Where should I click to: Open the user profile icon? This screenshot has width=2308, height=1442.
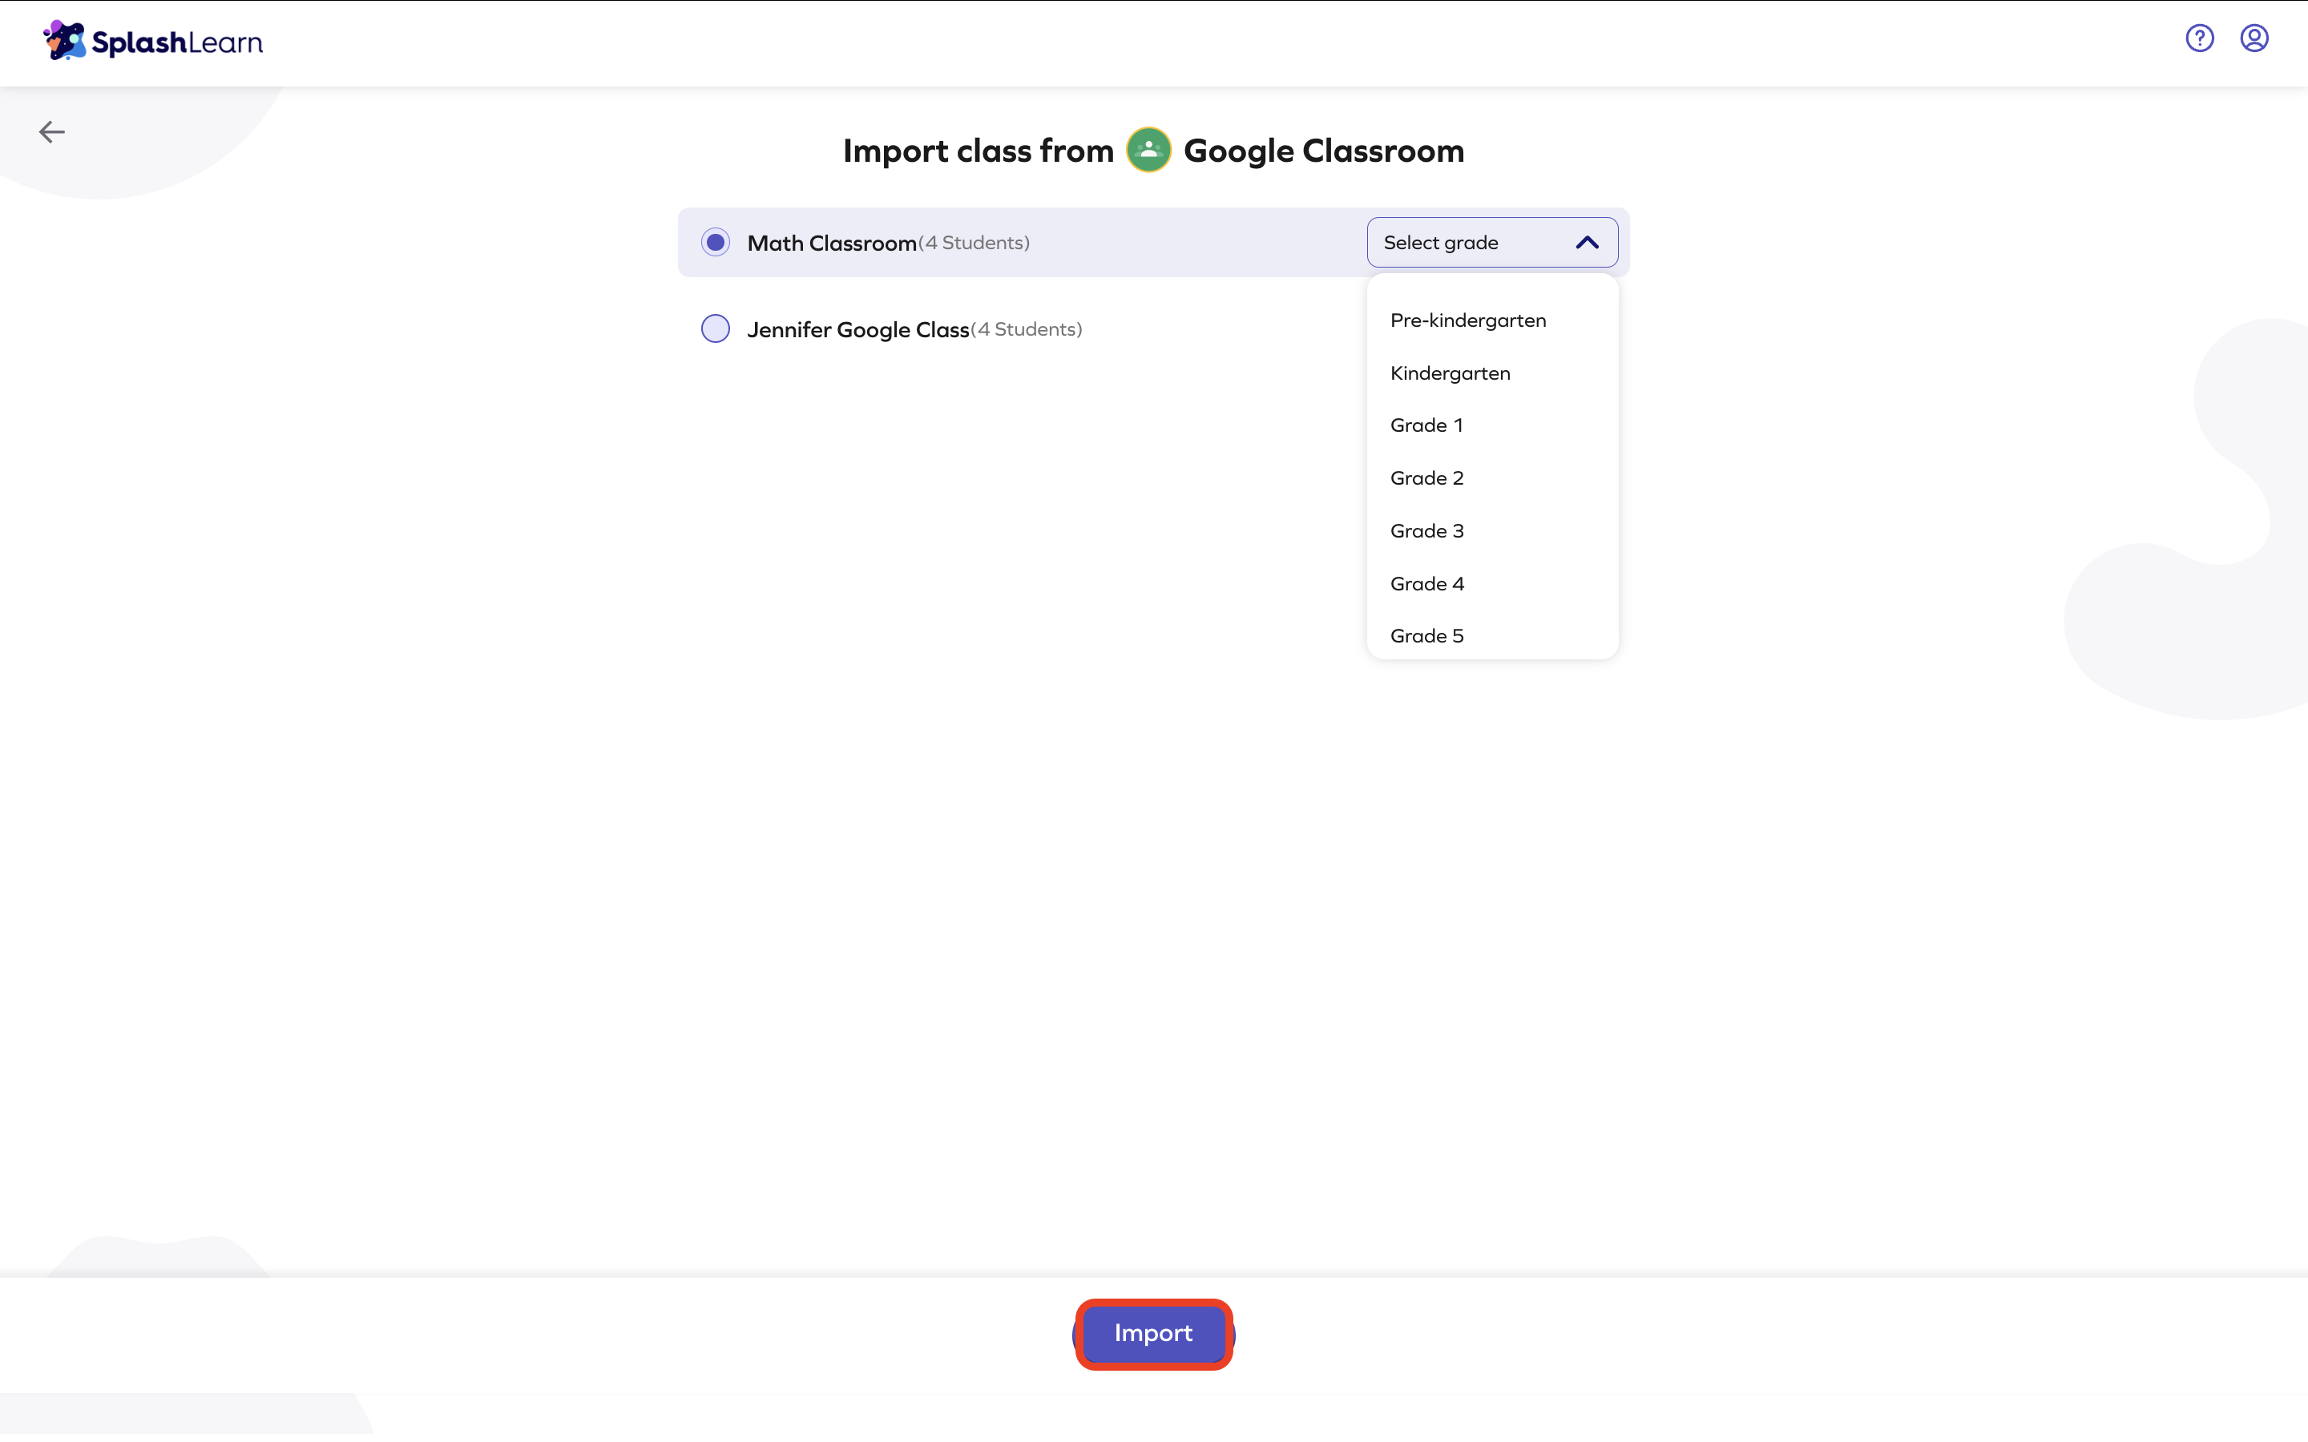[2254, 38]
